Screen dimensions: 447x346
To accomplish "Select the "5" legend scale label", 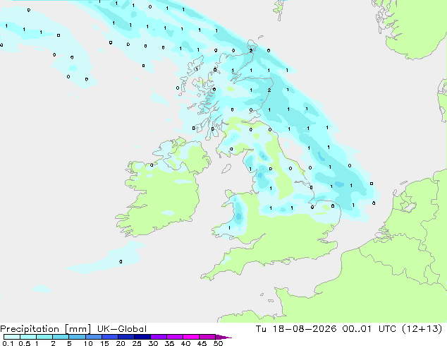I will coord(69,343).
